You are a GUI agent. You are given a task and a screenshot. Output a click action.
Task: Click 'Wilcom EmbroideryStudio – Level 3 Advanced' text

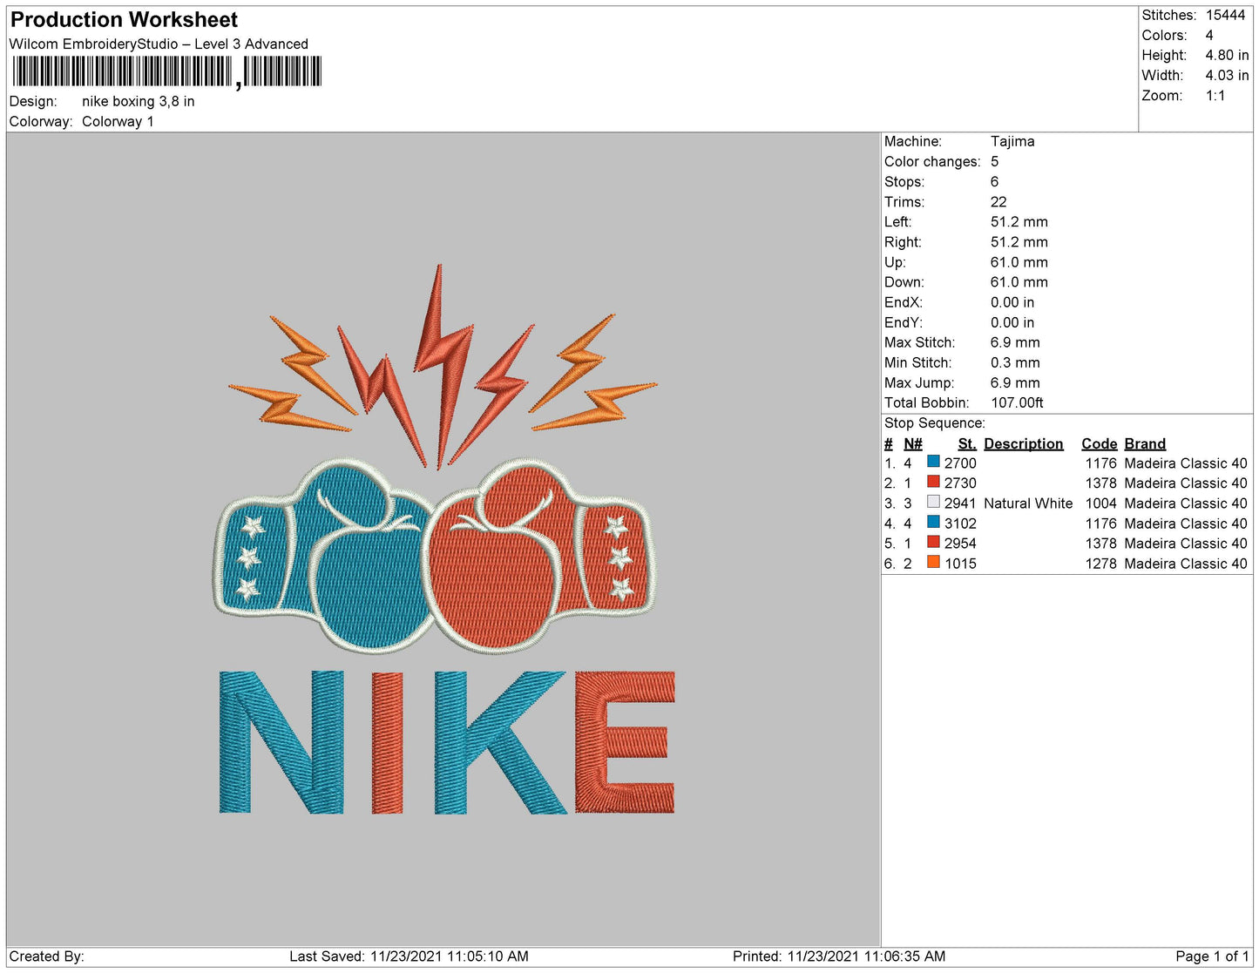tap(159, 44)
